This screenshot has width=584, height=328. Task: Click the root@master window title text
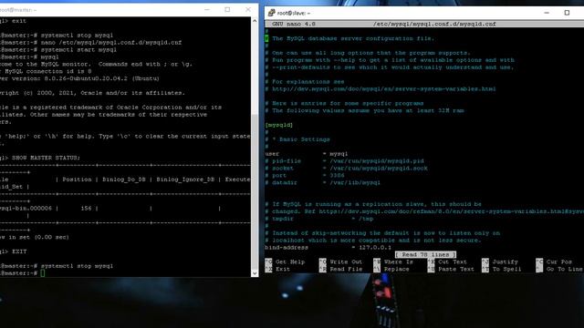pos(18,10)
